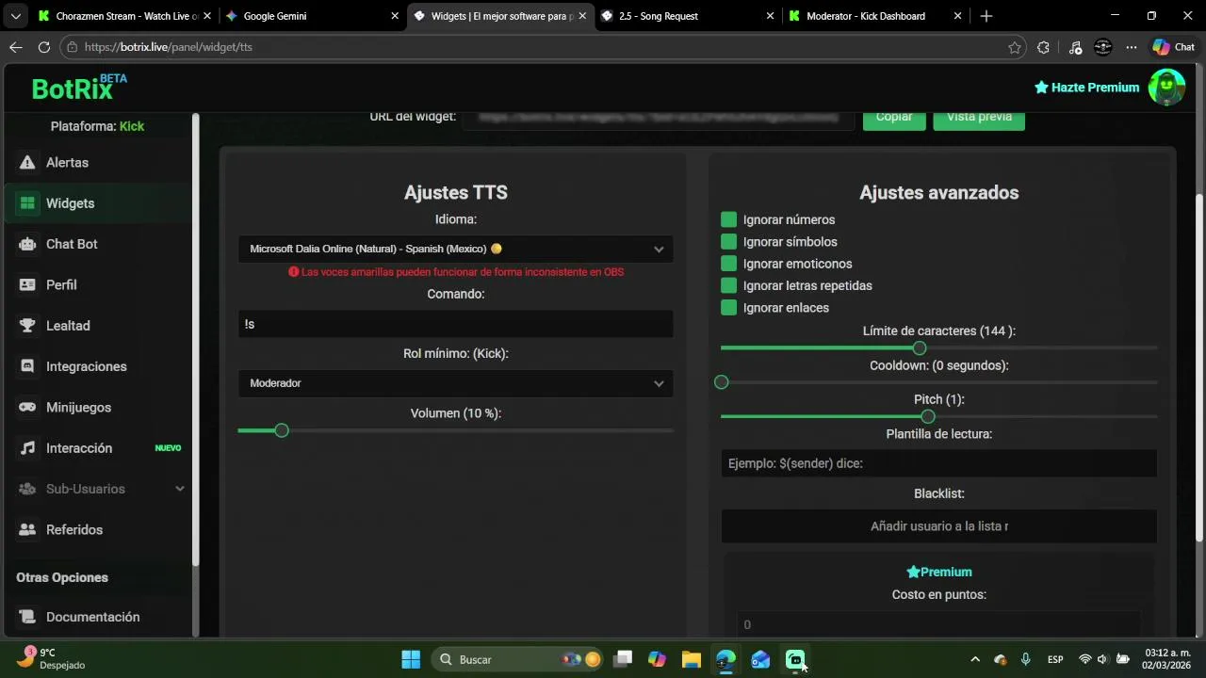The width and height of the screenshot is (1206, 678).
Task: Open the clock and date panel
Action: tap(1166, 659)
